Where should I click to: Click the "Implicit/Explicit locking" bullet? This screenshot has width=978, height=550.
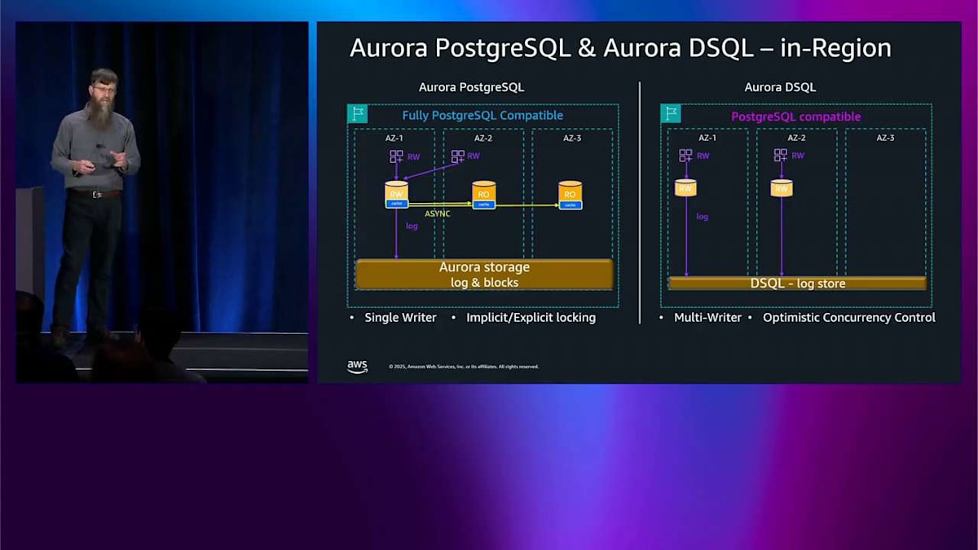(x=531, y=318)
